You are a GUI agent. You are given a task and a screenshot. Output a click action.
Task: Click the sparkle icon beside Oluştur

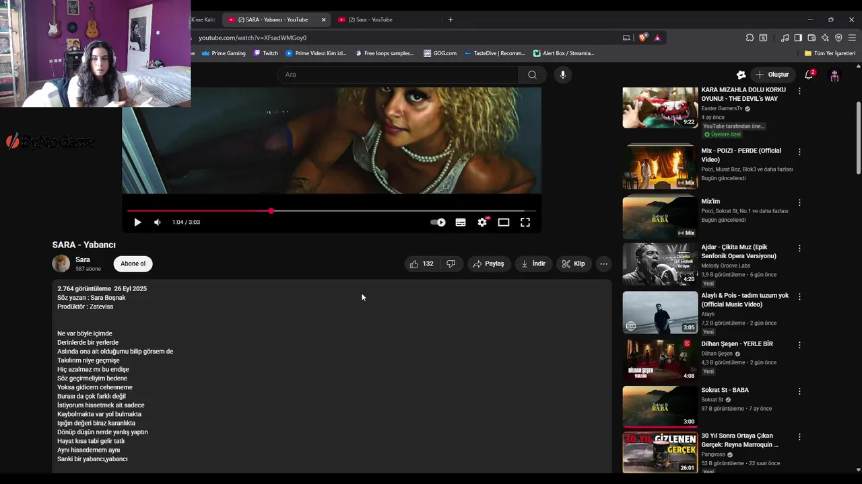coord(741,75)
